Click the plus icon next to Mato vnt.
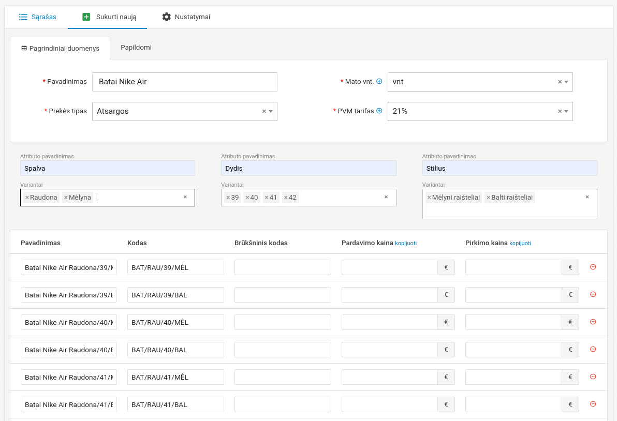The width and height of the screenshot is (617, 421). point(379,81)
